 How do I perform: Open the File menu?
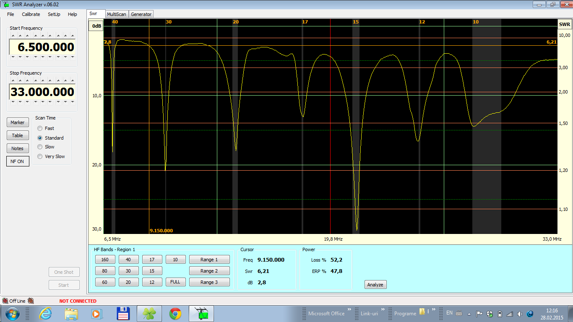pos(10,14)
